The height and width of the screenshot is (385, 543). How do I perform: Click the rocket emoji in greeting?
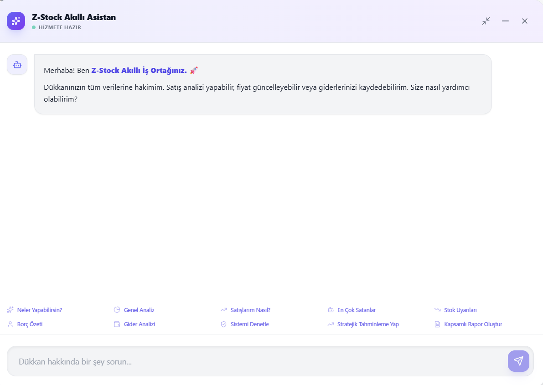click(x=194, y=70)
